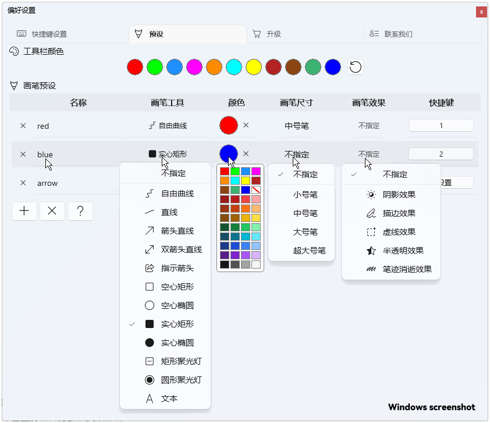
Task: Apply the 笔迹消逝效果 pen effect
Action: 391,269
